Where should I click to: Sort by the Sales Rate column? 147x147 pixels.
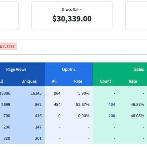click(x=133, y=81)
